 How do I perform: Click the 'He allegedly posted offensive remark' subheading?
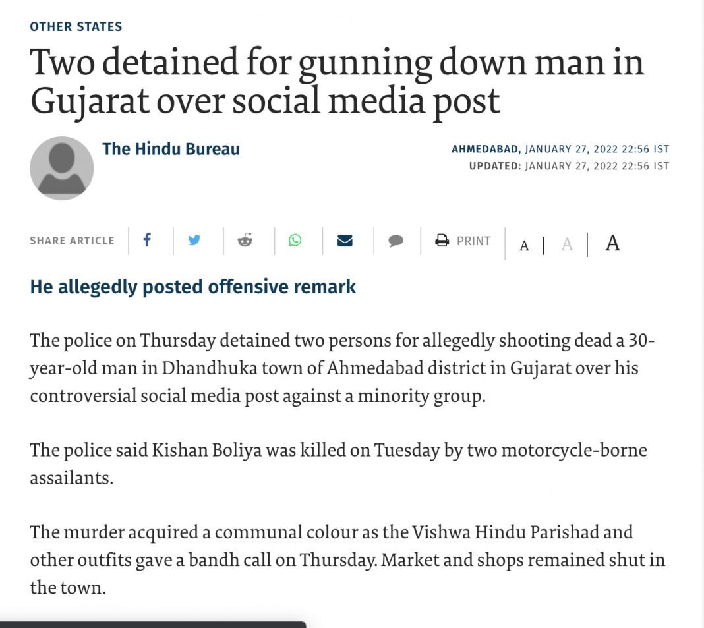click(x=193, y=287)
